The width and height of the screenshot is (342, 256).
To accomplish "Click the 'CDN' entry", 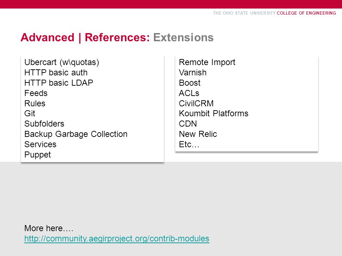I will (188, 124).
